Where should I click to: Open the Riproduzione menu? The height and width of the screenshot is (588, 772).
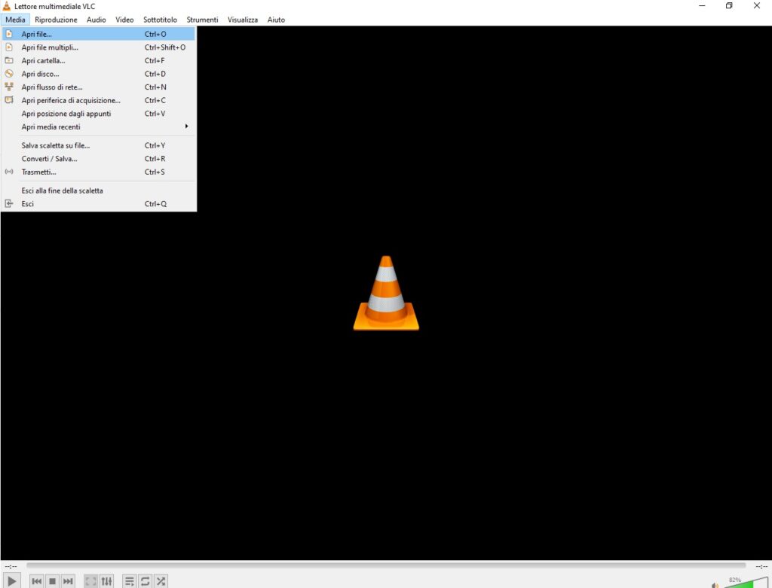pos(56,20)
